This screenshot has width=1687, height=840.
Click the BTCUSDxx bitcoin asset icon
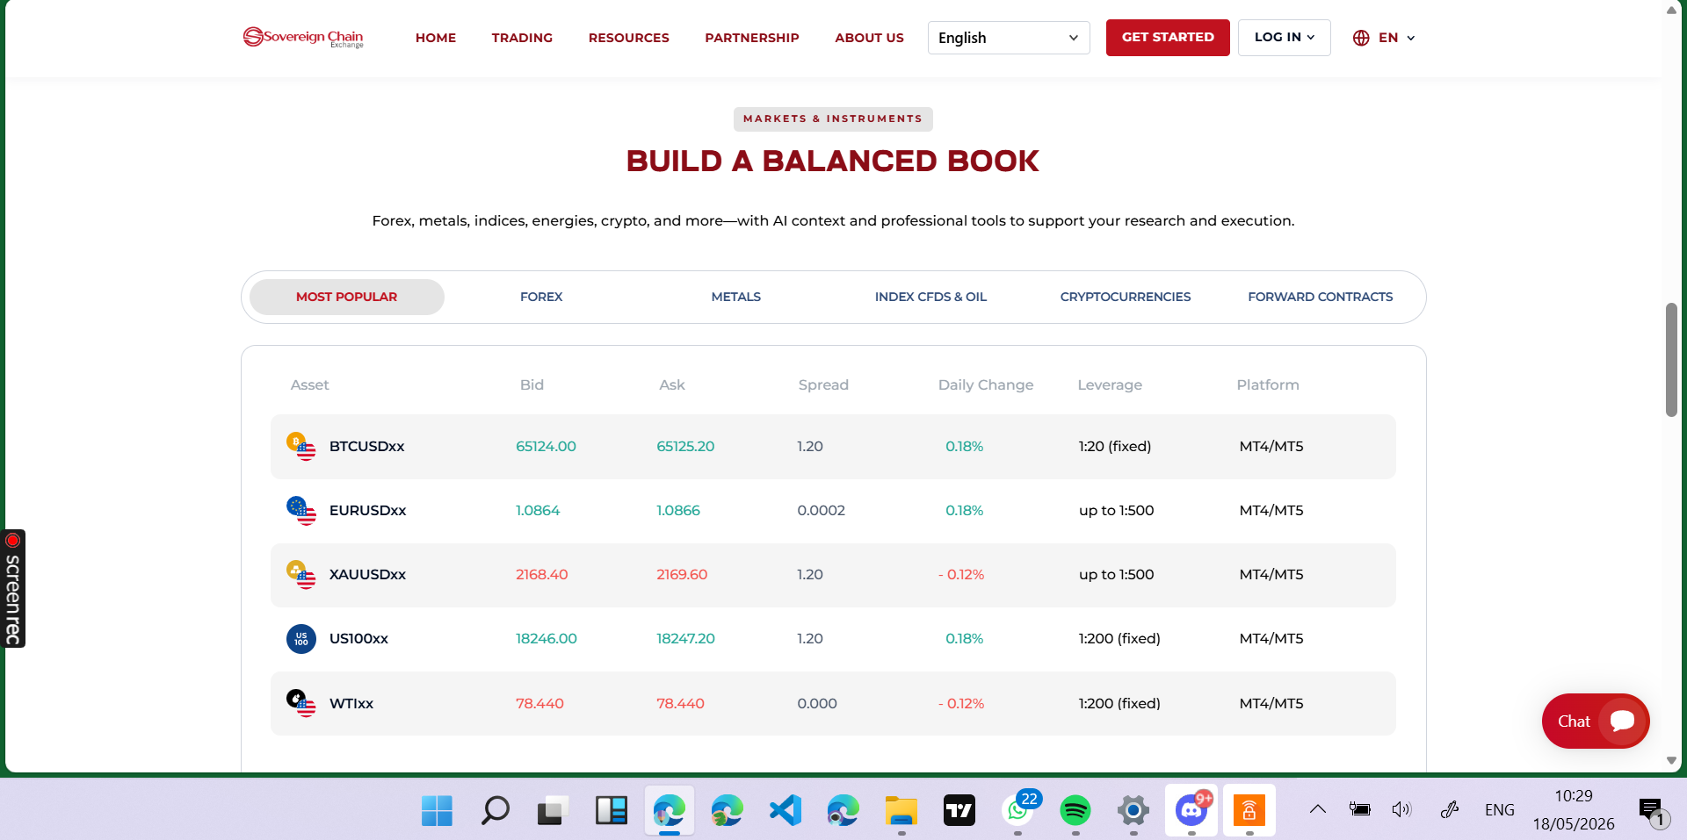[300, 446]
